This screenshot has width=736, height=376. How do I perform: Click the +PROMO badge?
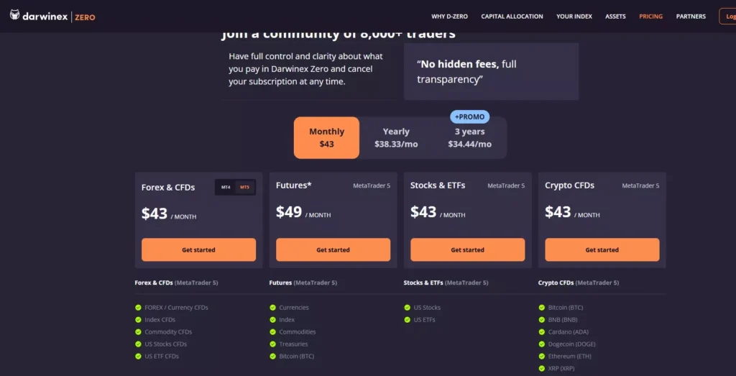[x=469, y=117]
